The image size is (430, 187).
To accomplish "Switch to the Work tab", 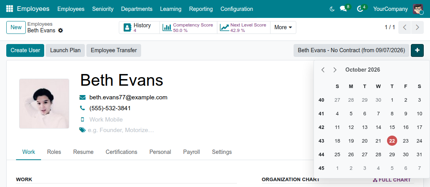I will tap(29, 152).
